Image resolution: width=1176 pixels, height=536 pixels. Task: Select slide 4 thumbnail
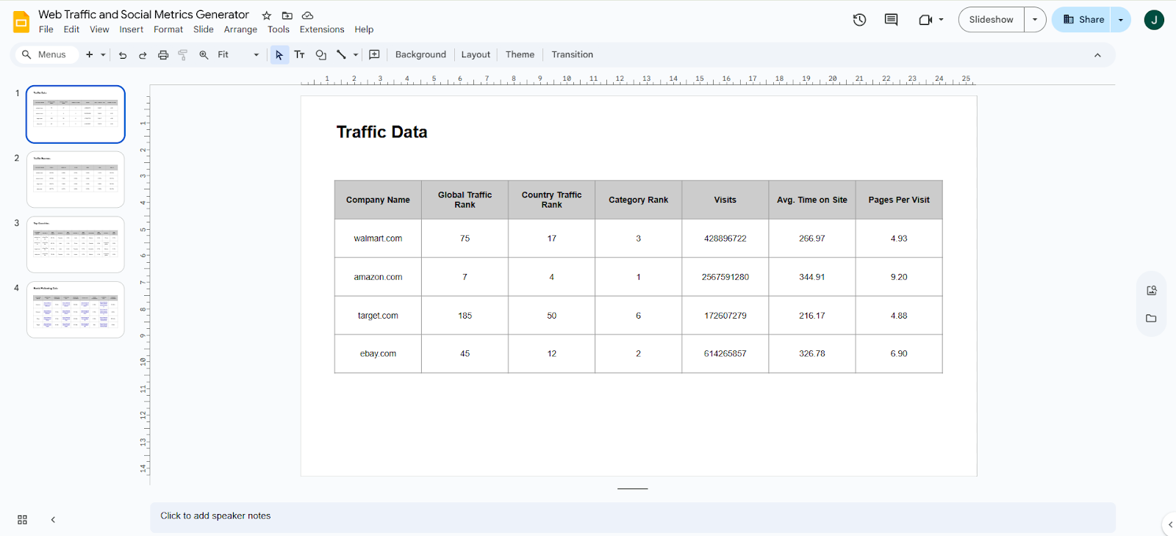[x=76, y=310]
